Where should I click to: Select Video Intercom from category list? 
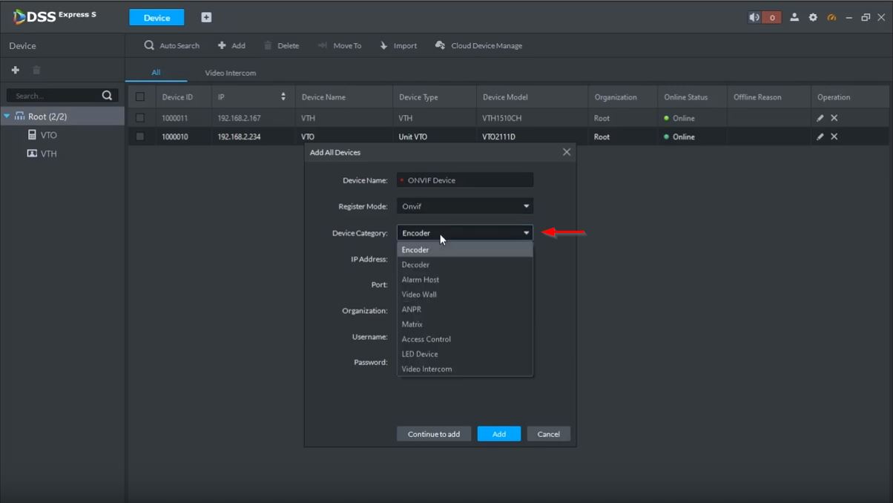(x=426, y=369)
